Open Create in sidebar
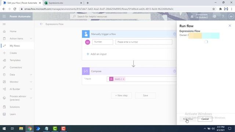This screenshot has height=132, width=235. tap(13, 53)
